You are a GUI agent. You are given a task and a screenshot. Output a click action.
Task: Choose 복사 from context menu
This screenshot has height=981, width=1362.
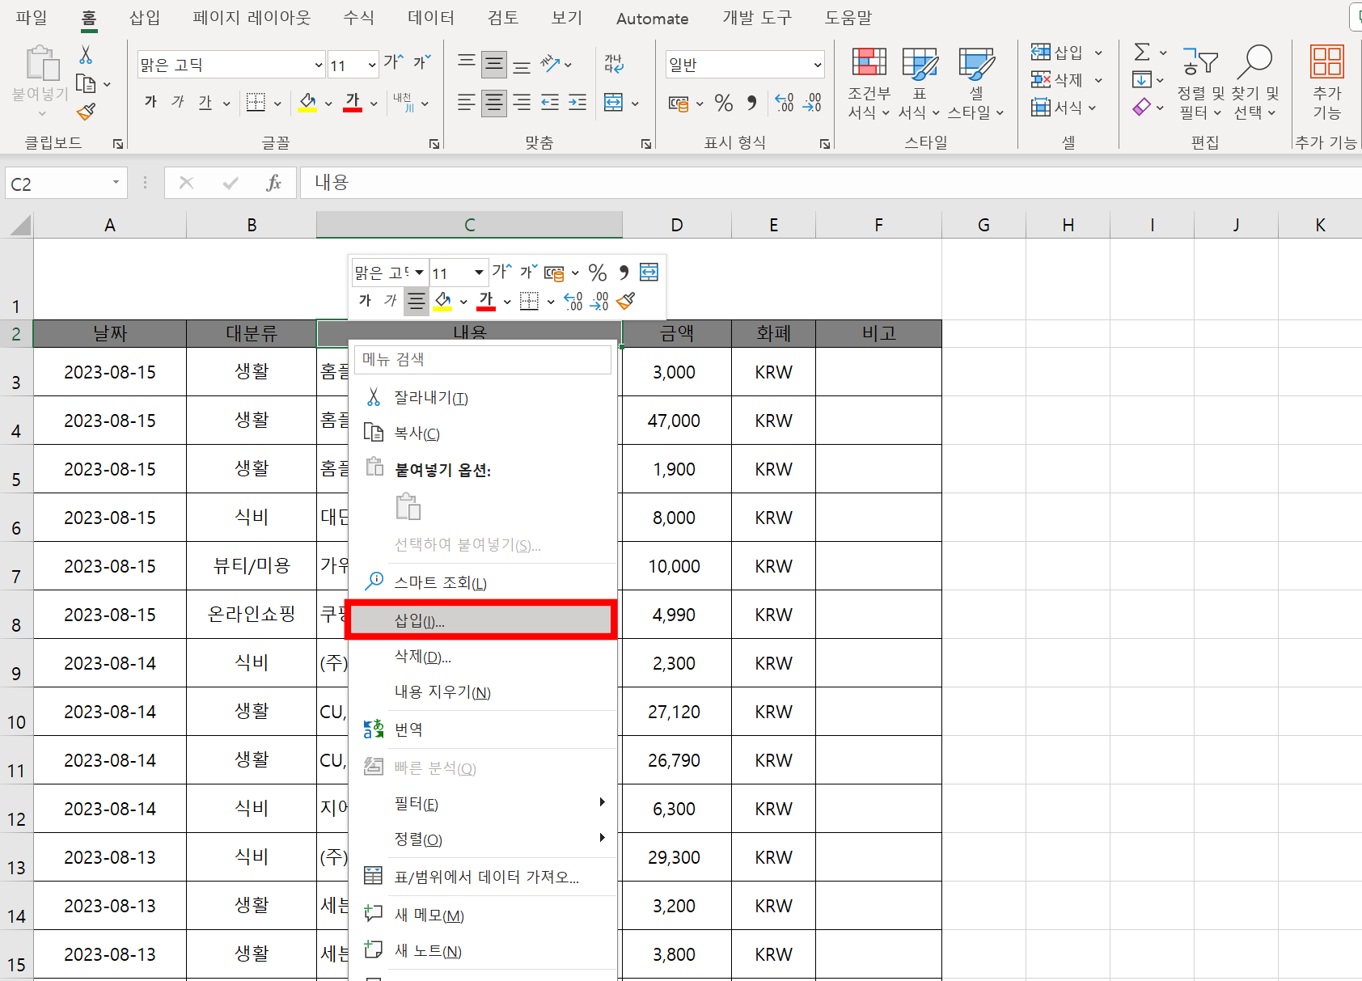[x=483, y=433]
